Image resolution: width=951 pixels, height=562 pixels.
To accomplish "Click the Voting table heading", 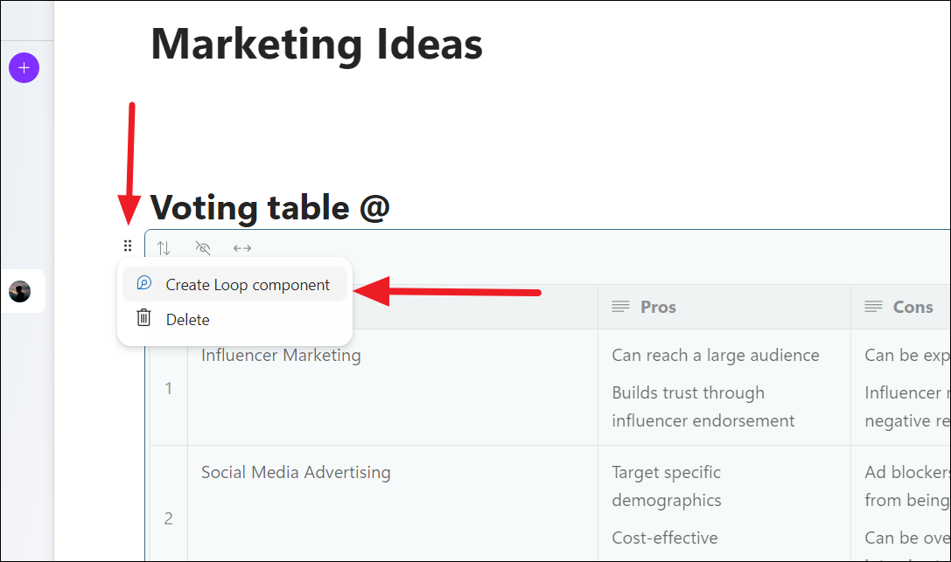I will (269, 208).
